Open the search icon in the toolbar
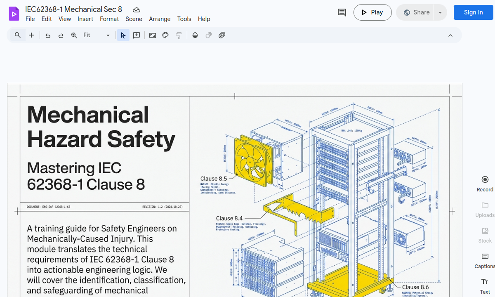 tap(17, 35)
